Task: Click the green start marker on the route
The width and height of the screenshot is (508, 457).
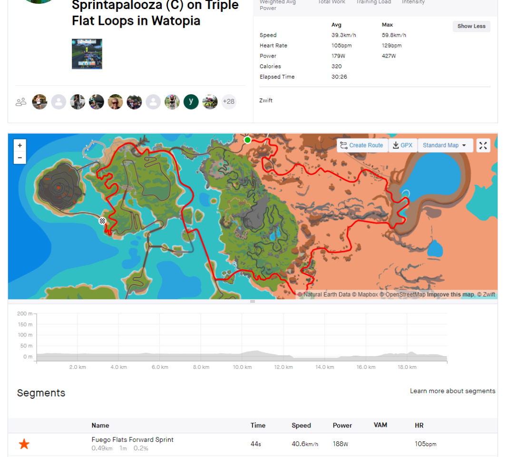Action: (247, 140)
